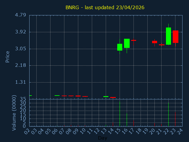Click the Price axis label
The width and height of the screenshot is (189, 142).
(x=8, y=57)
